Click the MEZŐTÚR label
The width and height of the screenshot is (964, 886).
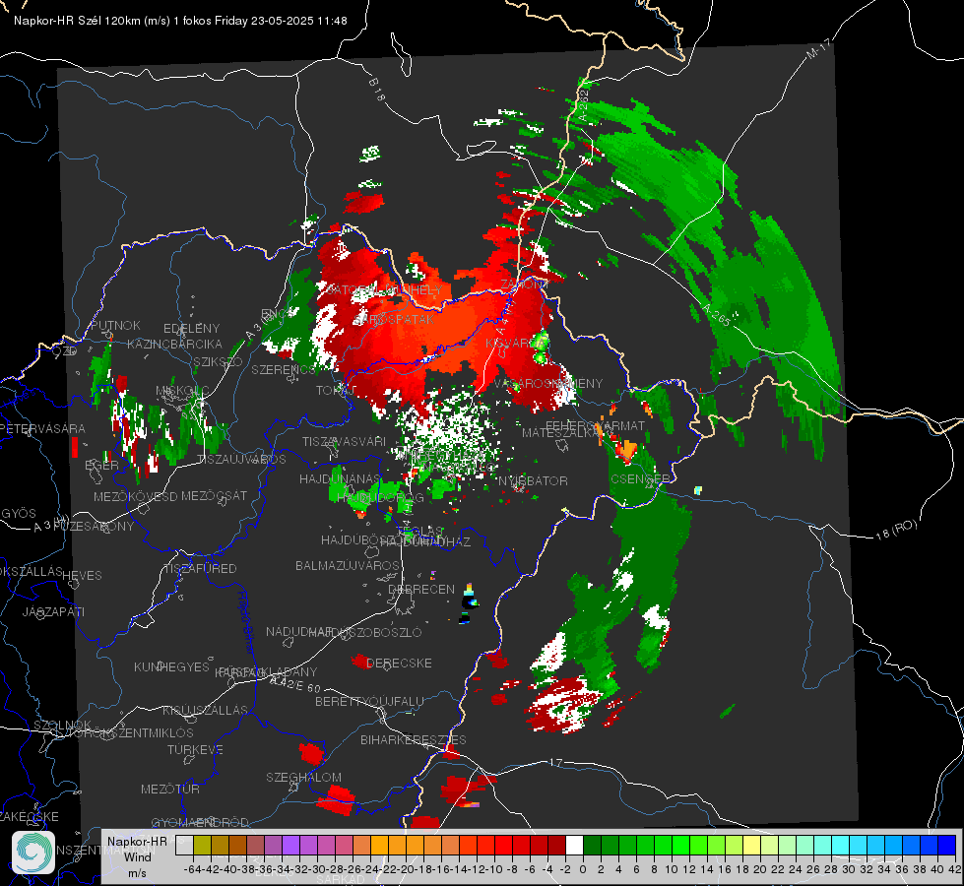[x=170, y=789]
